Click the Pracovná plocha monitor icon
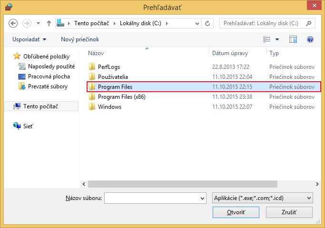 tap(22, 76)
